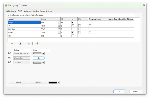Screen dimensions: 150x99
Task: Click the Chandelier output field
Action: click(x=21, y=58)
